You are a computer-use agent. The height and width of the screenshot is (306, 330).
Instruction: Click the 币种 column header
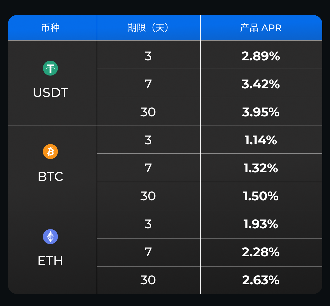(x=50, y=28)
